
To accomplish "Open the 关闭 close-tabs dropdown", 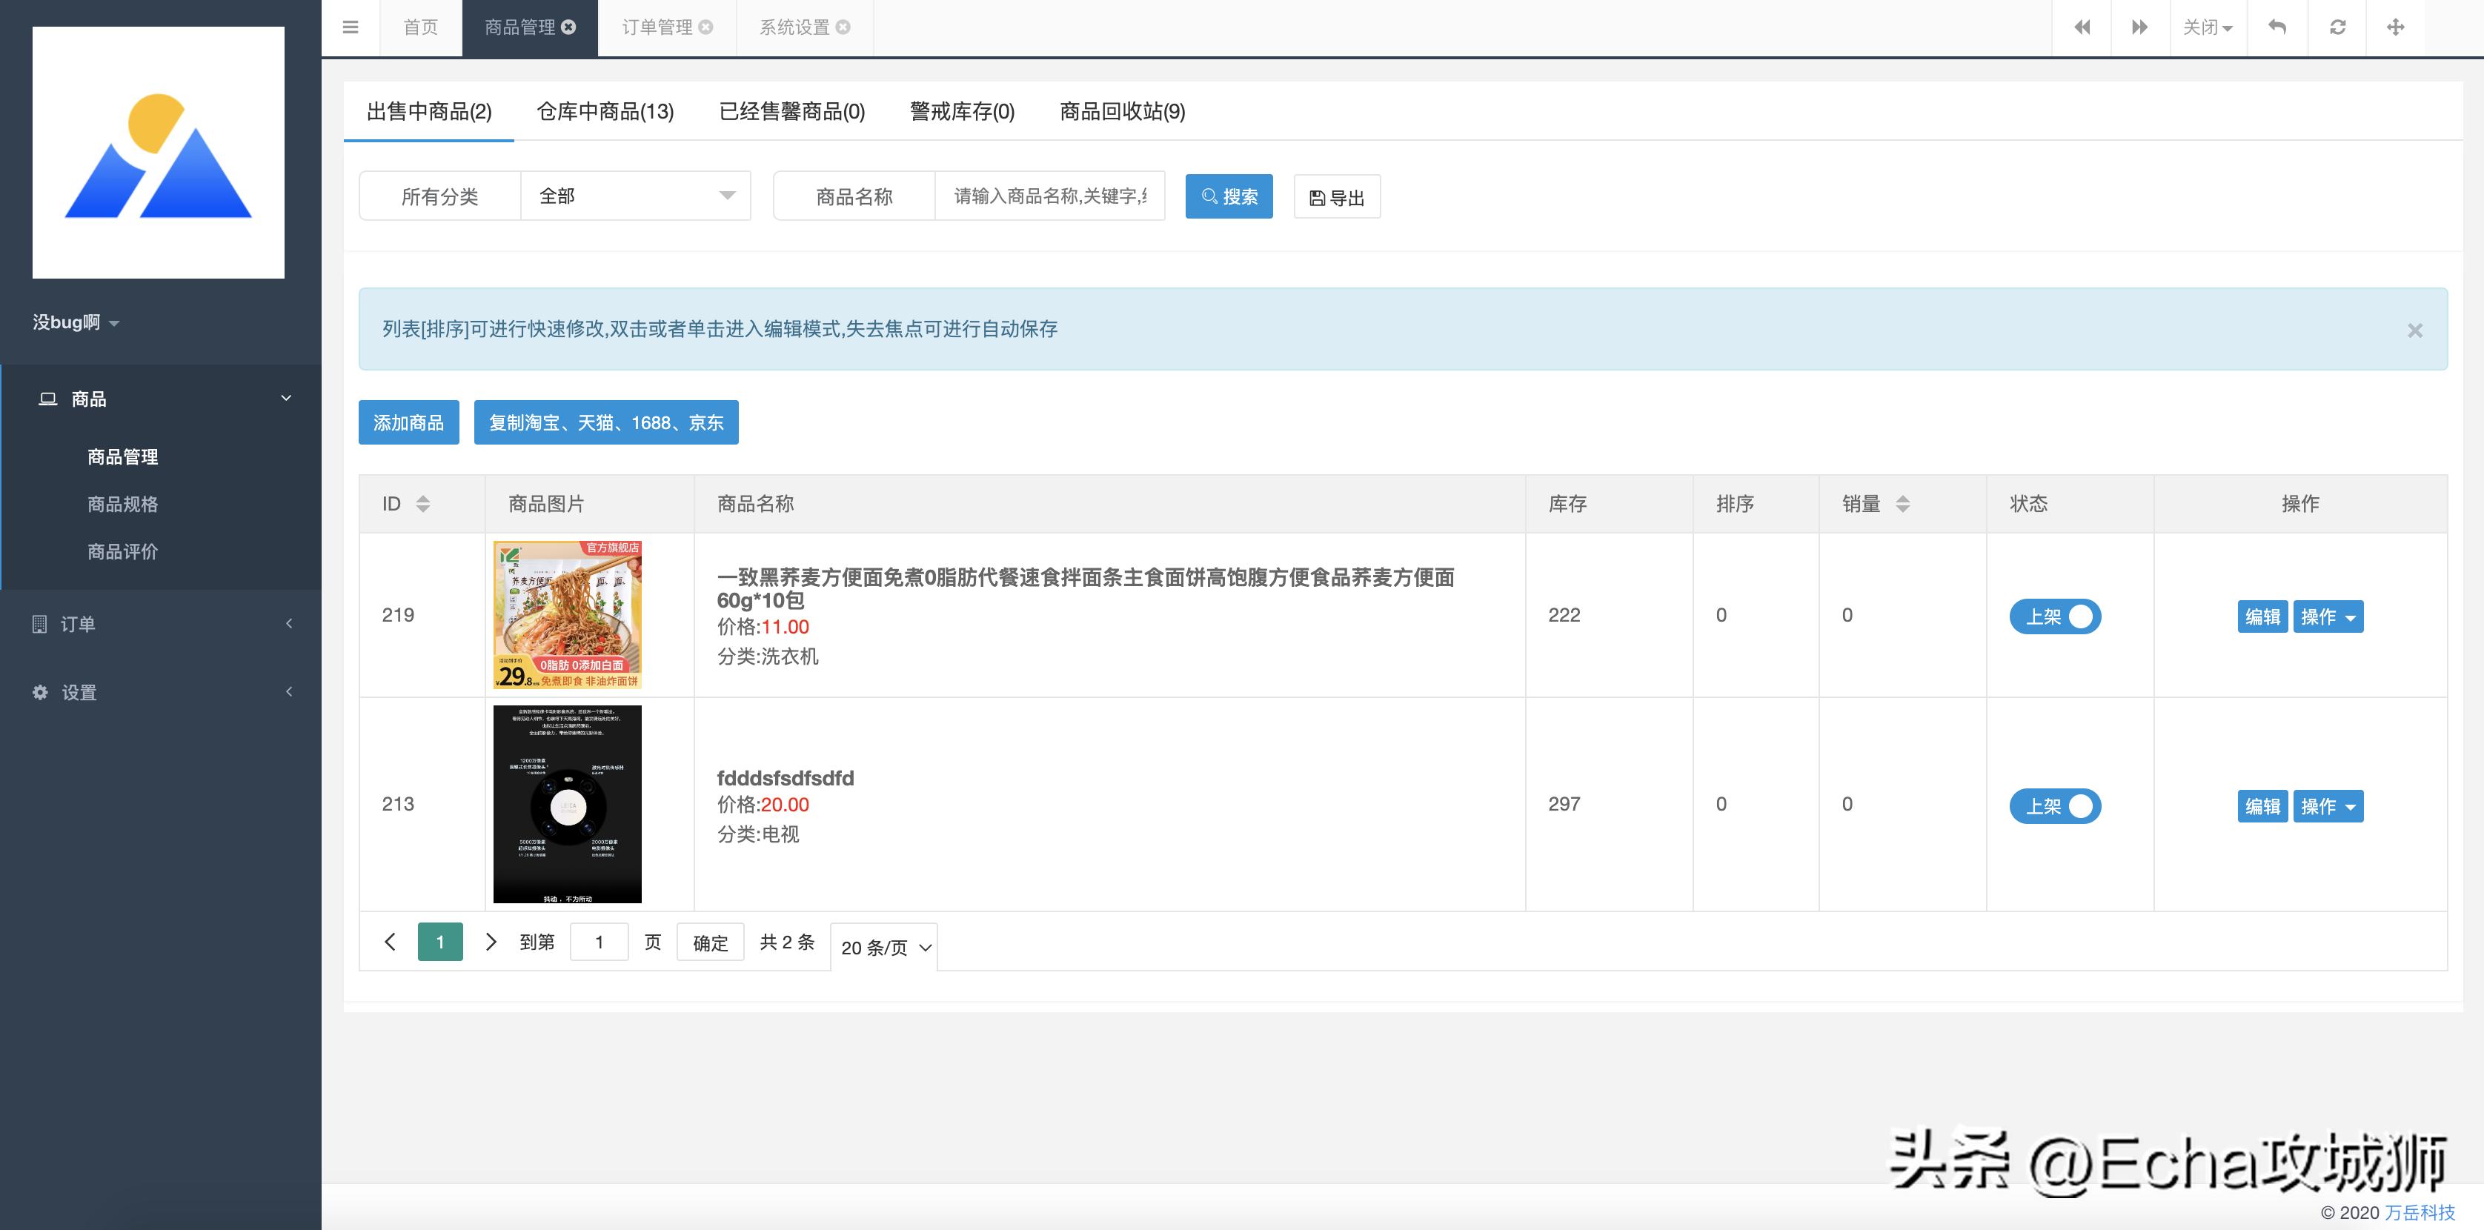I will (2208, 27).
